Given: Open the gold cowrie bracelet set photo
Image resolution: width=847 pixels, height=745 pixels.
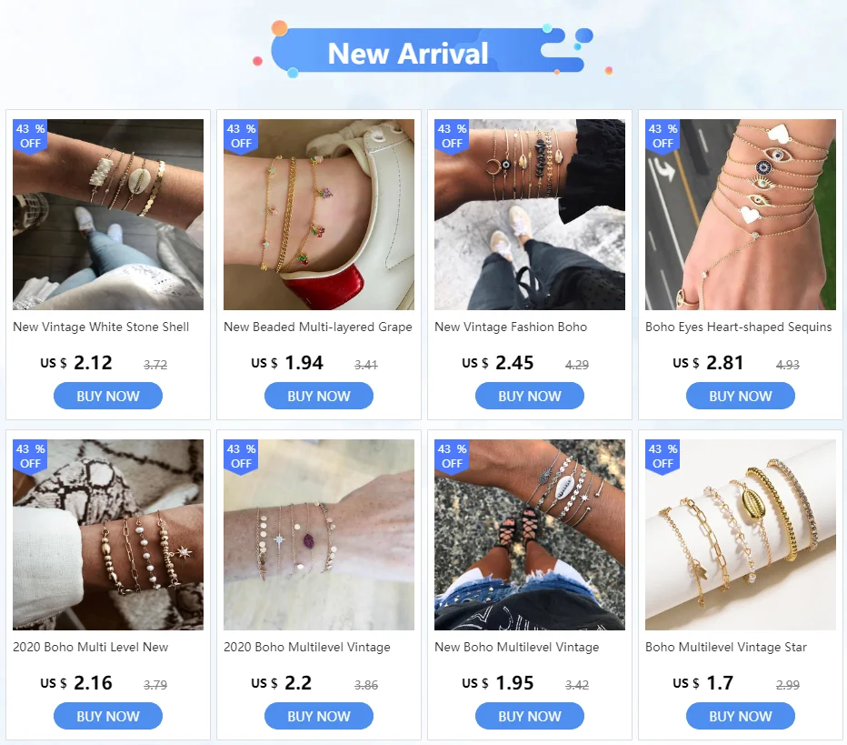Looking at the screenshot, I should [740, 535].
